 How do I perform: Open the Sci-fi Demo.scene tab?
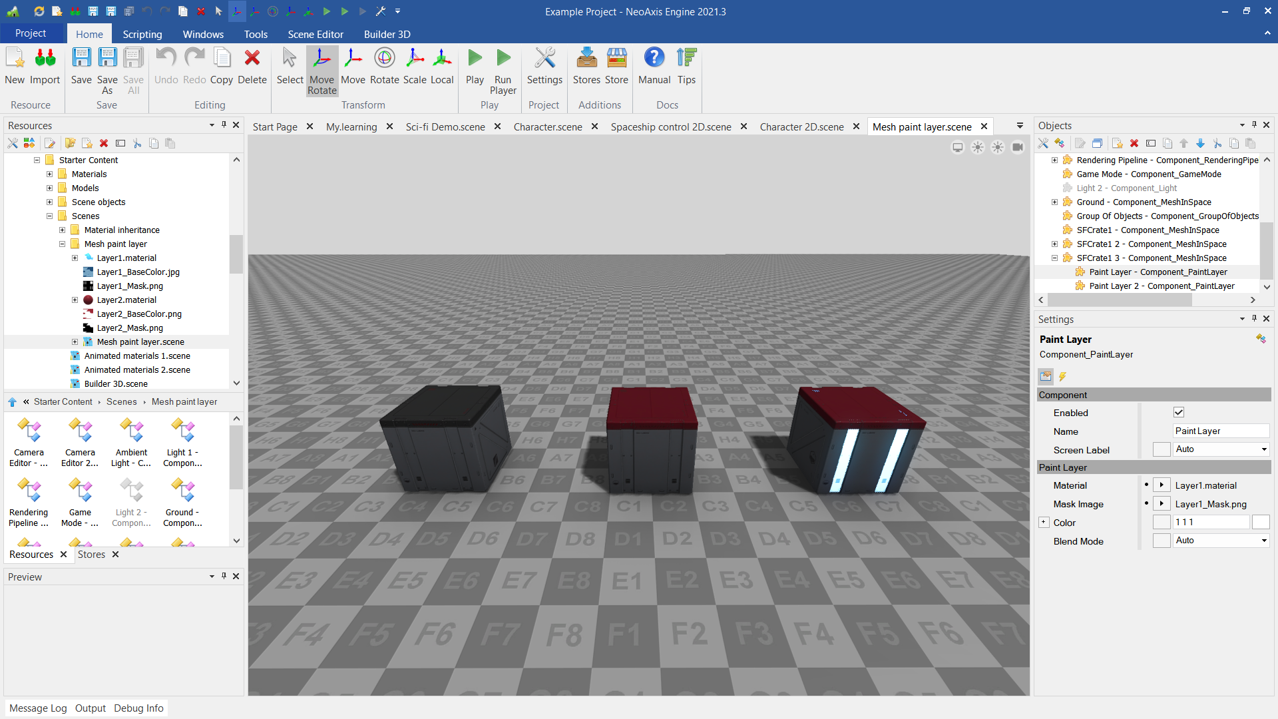pos(445,126)
